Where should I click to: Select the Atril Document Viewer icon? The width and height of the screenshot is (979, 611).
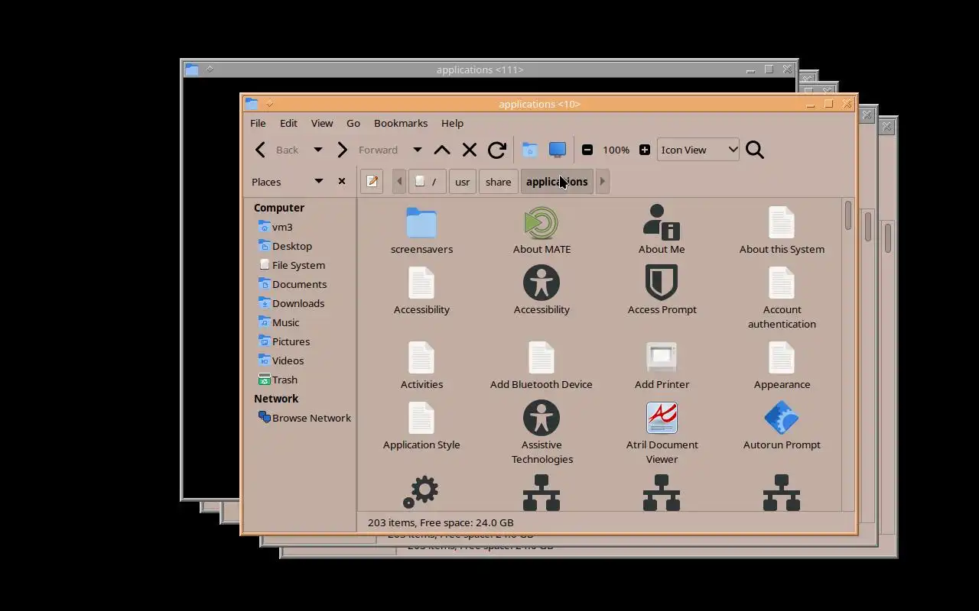662,418
